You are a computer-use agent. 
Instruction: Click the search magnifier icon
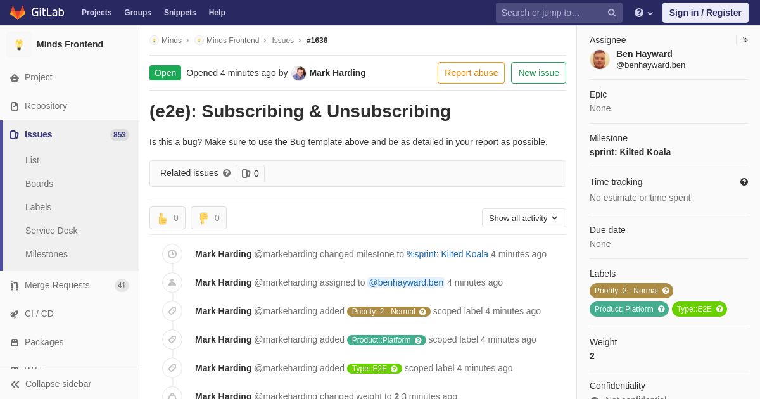coord(611,13)
